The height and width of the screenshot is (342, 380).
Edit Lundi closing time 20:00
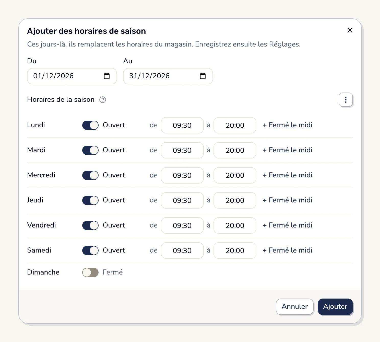[235, 125]
